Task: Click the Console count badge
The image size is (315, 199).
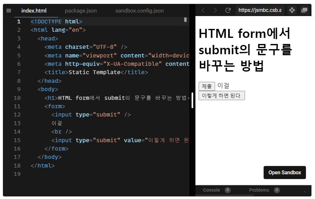Action: [x=228, y=190]
